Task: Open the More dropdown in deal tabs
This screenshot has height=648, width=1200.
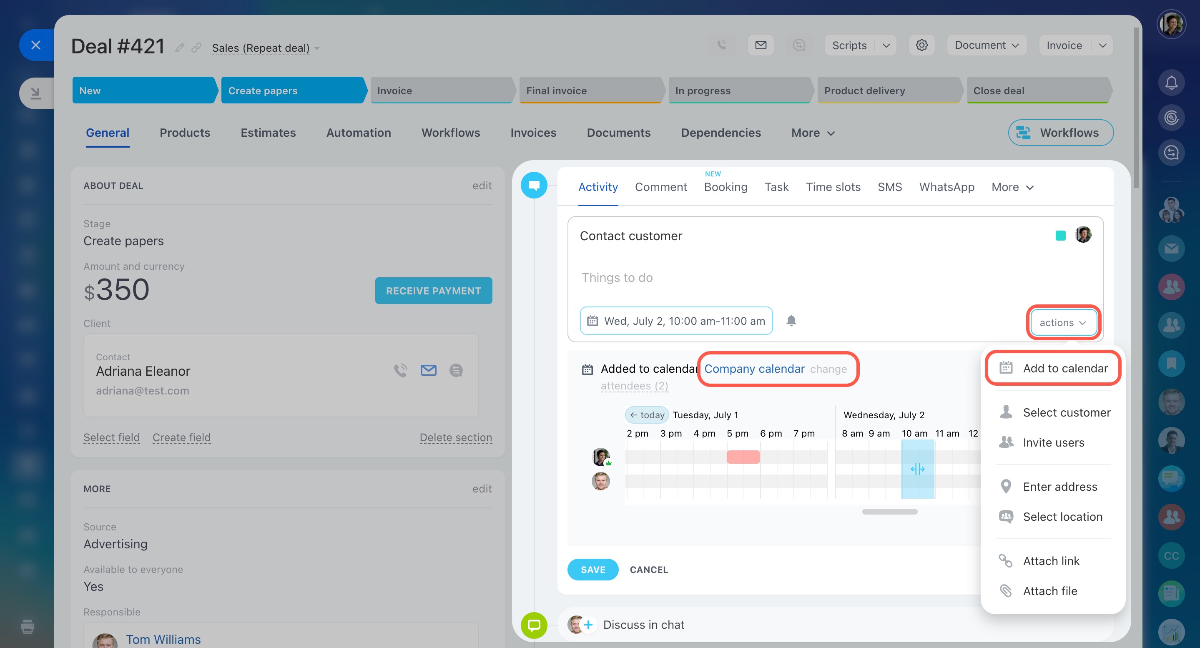Action: pyautogui.click(x=812, y=133)
